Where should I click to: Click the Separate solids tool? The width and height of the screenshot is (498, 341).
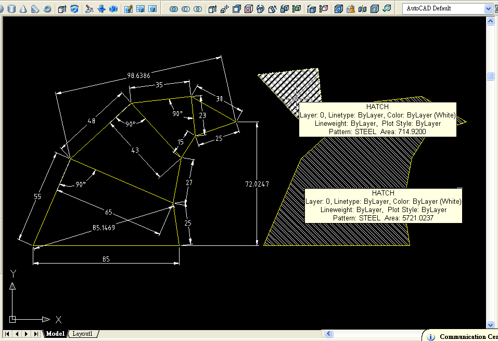click(362, 9)
